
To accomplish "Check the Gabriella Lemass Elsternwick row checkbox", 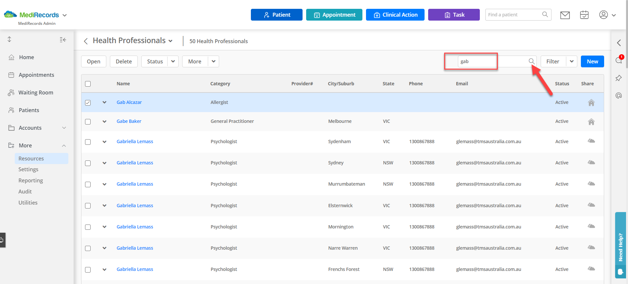I will 88,206.
